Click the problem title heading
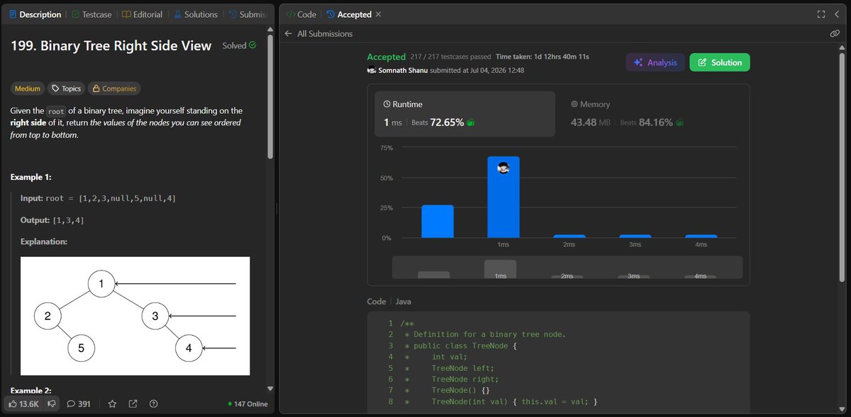This screenshot has width=851, height=417. pyautogui.click(x=111, y=45)
